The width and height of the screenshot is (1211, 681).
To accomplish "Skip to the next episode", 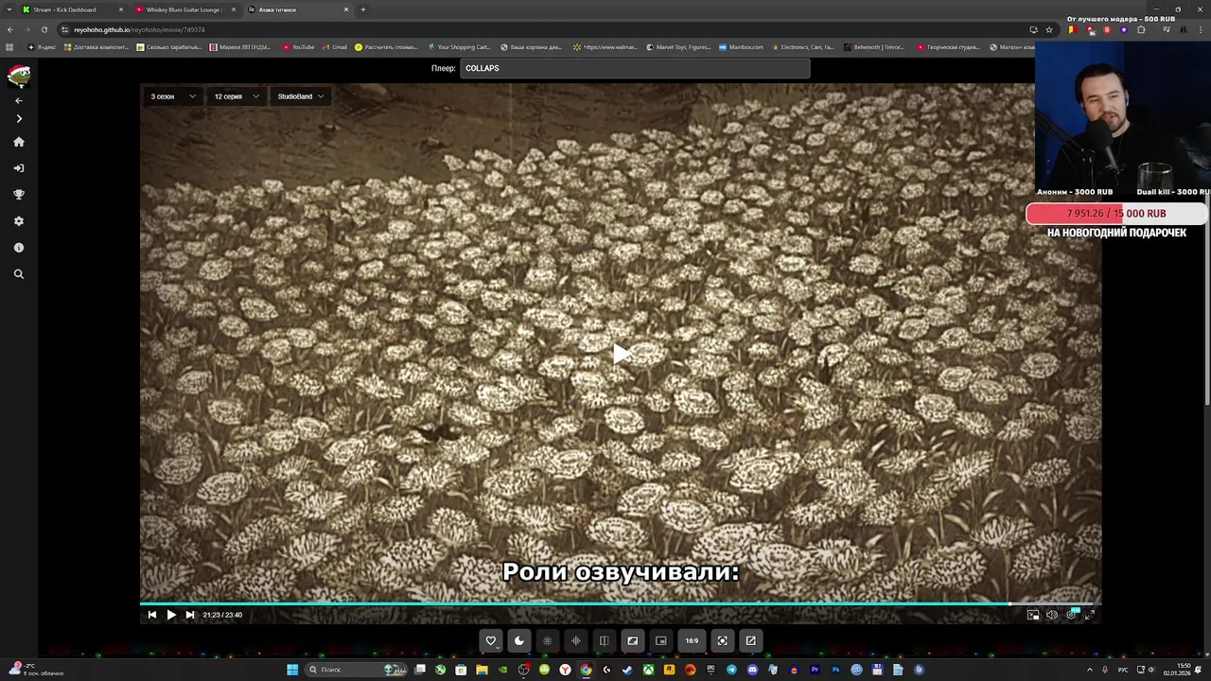I will 189,615.
